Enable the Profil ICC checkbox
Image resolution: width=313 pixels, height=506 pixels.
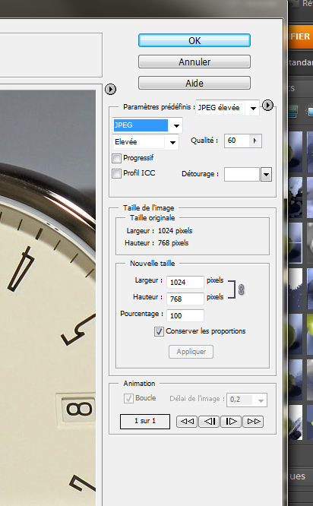tap(116, 173)
